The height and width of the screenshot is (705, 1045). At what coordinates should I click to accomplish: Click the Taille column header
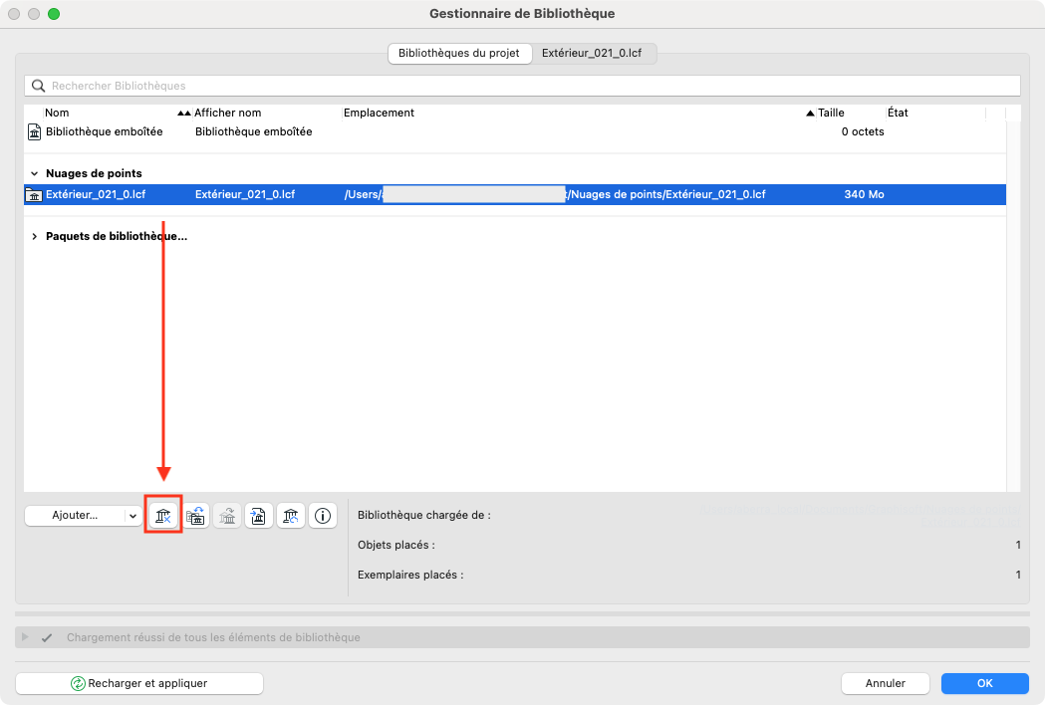coord(831,114)
